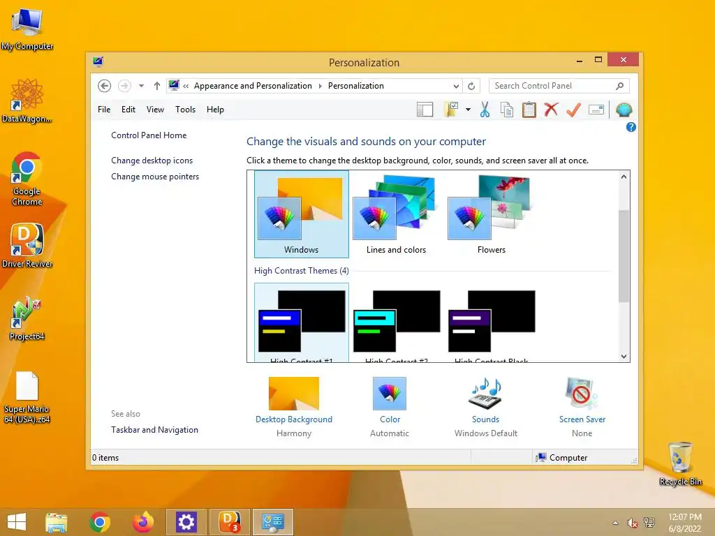Click the My Computer desktop icon
The image size is (715, 536).
(x=27, y=29)
